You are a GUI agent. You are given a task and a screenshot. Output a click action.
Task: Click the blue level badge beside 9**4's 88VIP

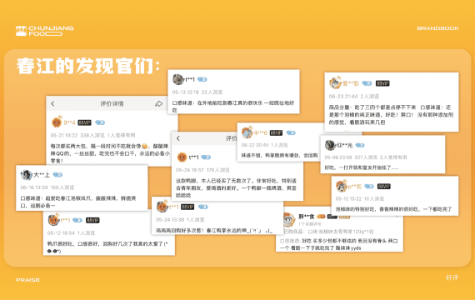[100, 122]
